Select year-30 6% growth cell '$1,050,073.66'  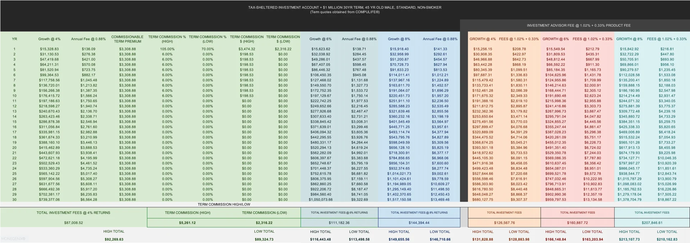[x=321, y=200]
